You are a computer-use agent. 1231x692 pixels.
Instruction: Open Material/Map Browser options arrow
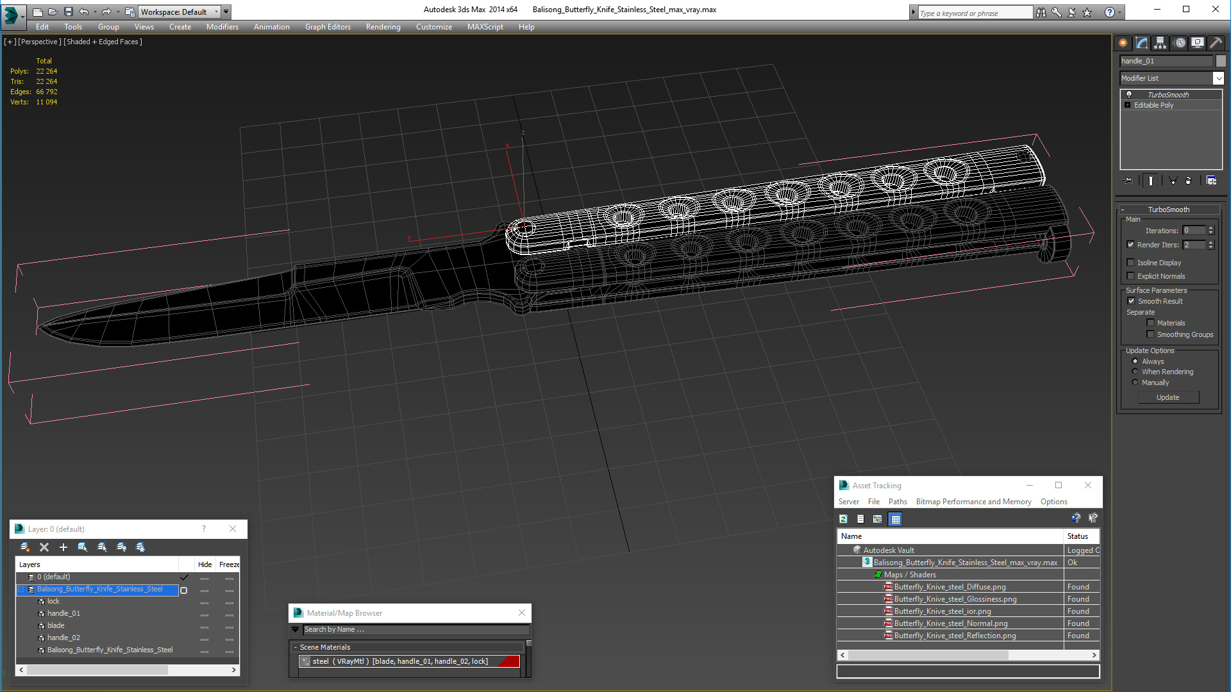296,630
